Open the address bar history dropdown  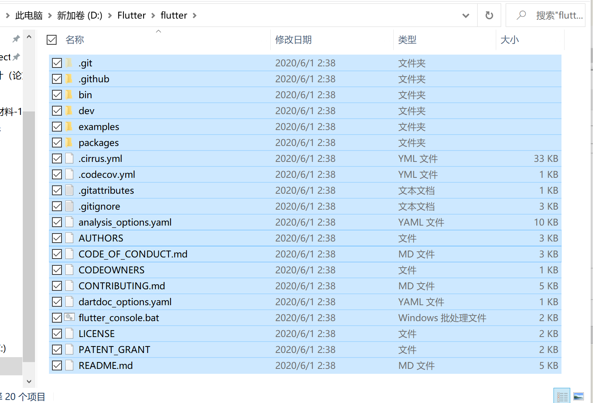(466, 16)
